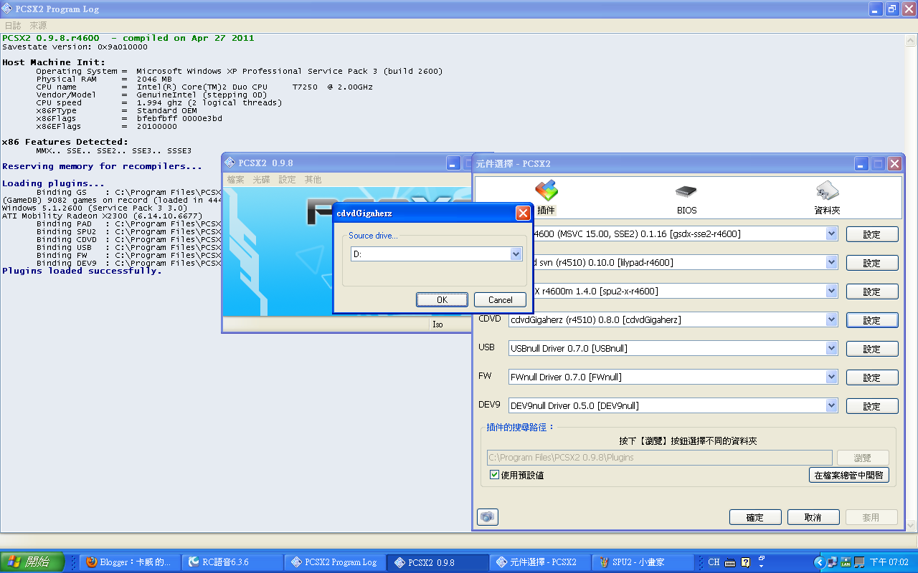Image resolution: width=918 pixels, height=573 pixels.
Task: Close the cdvdGigaherz dialog
Action: 523,213
